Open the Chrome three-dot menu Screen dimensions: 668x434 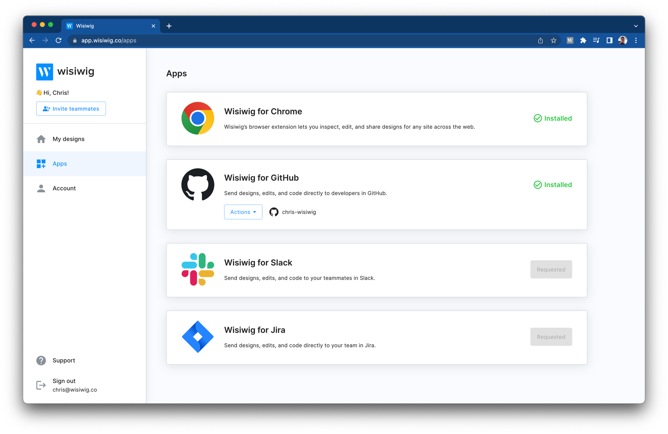[x=636, y=40]
